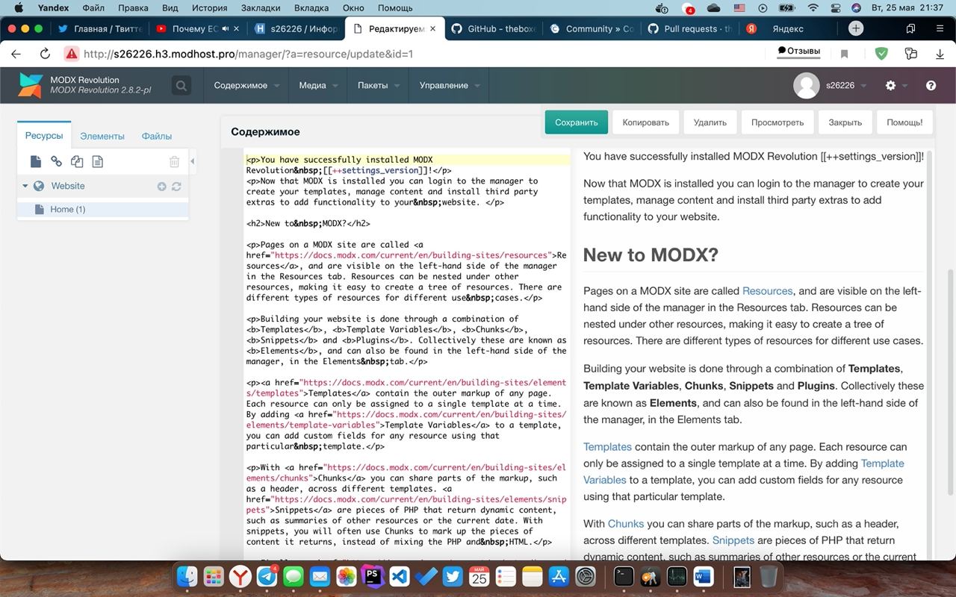
Task: Open the password manager key icon
Action: pos(910,54)
